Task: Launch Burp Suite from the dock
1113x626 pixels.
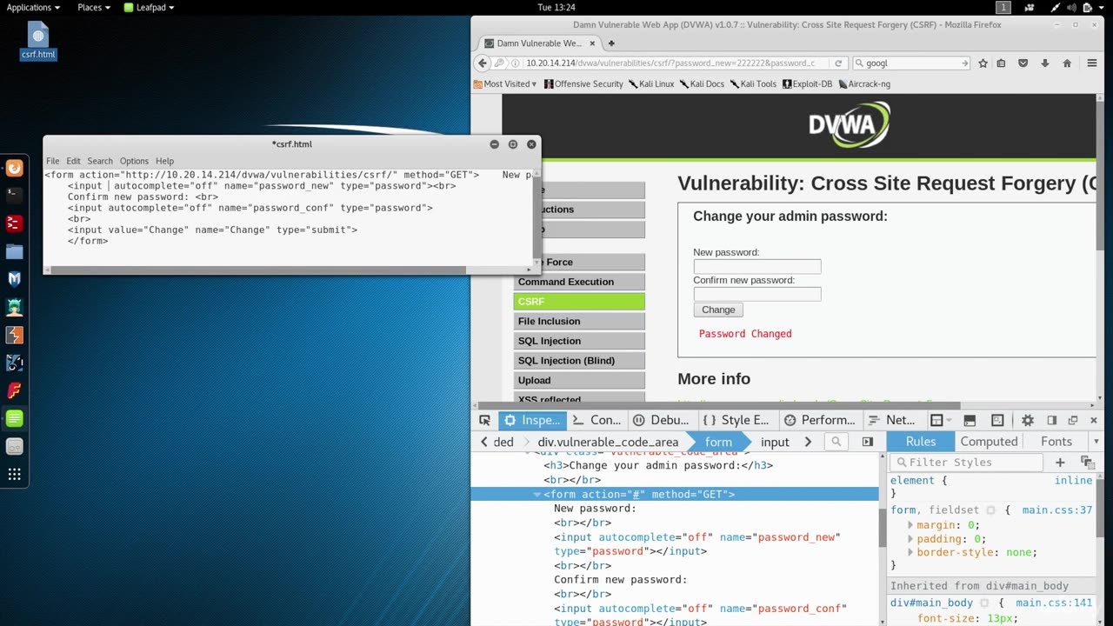Action: pos(14,335)
